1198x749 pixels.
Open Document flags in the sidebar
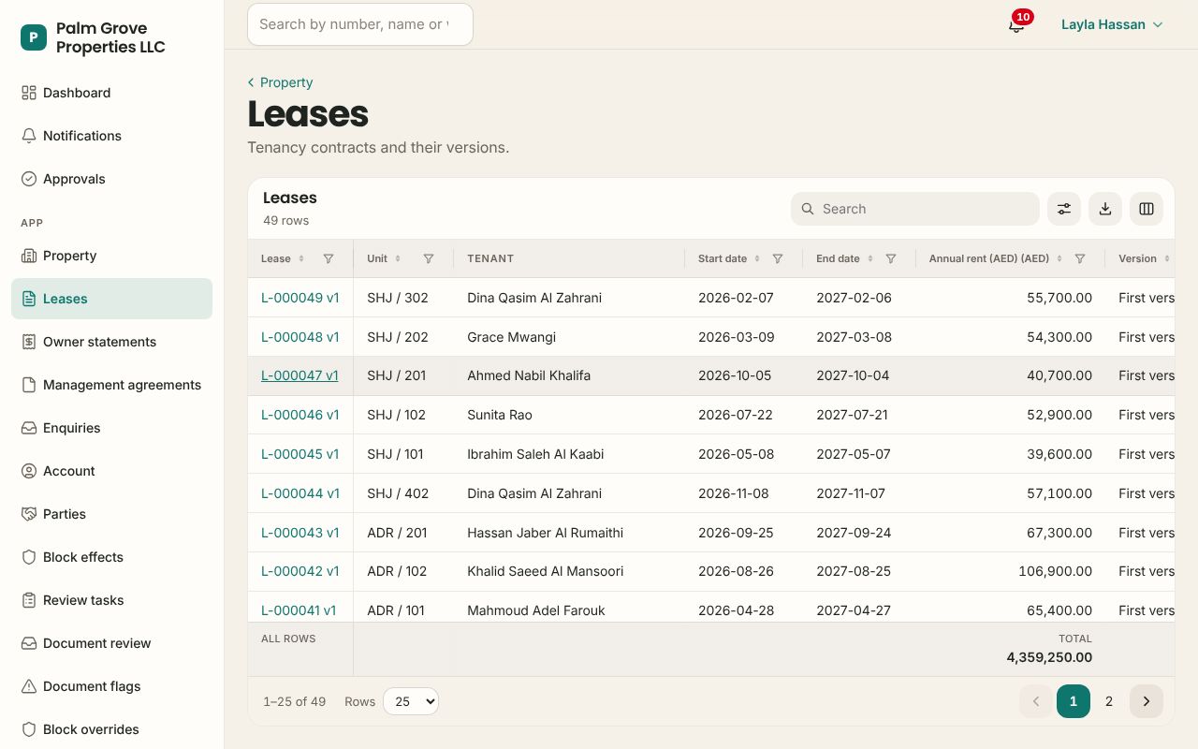(112, 686)
